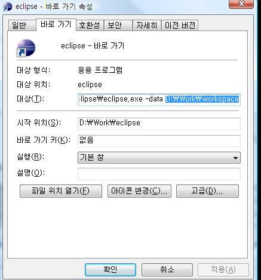Image resolution: width=261 pixels, height=280 pixels.
Task: Open the 호환성 tab
Action: [90, 25]
